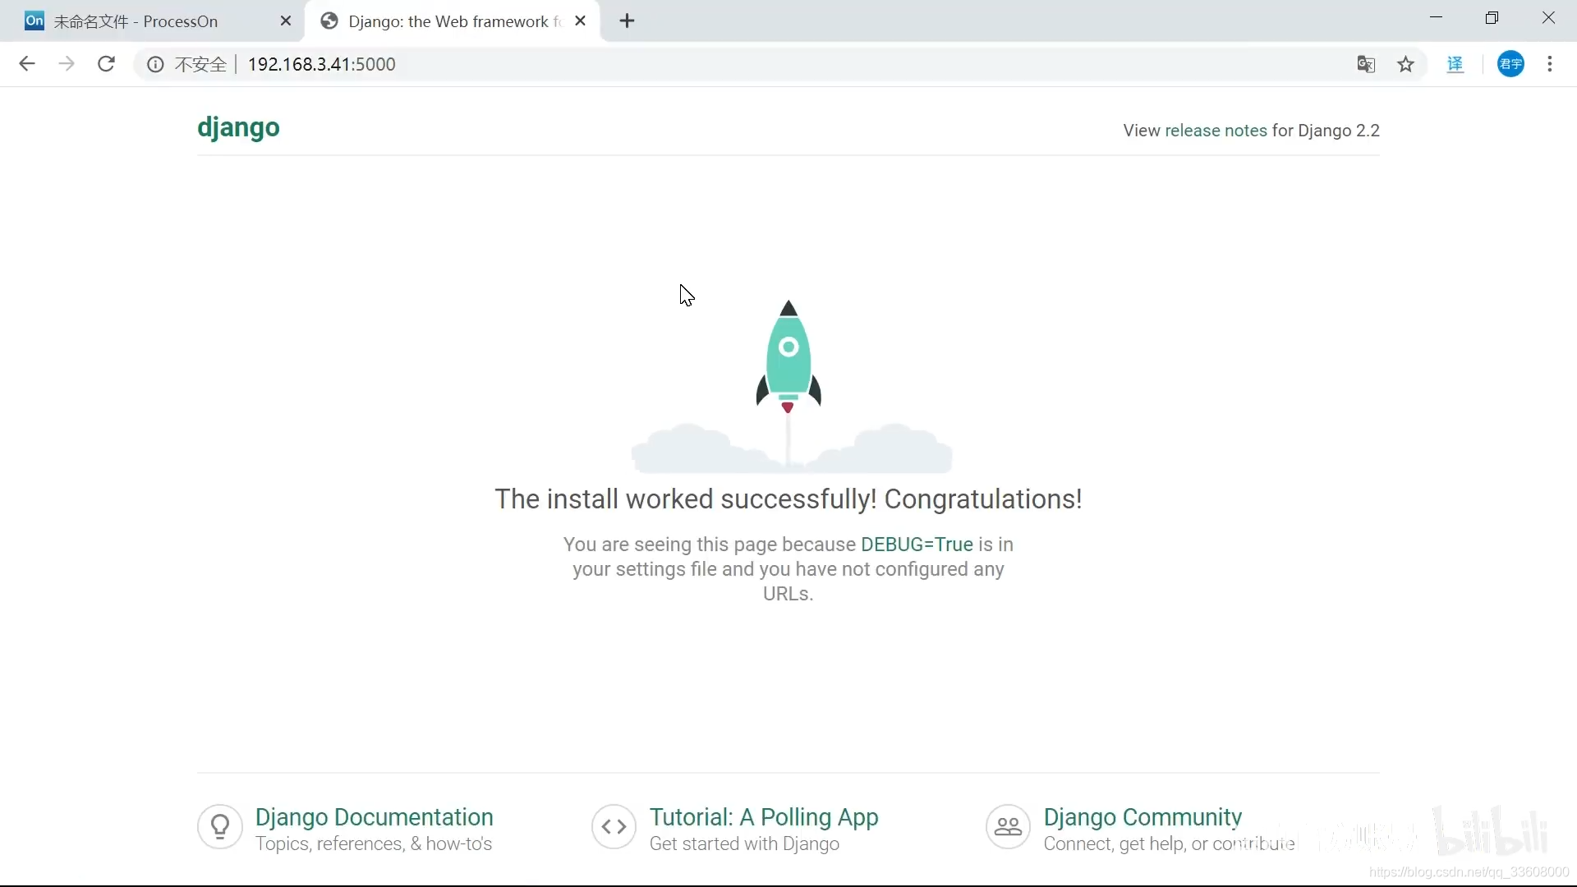
Task: Open the not-secure site info icon
Action: coord(155,64)
